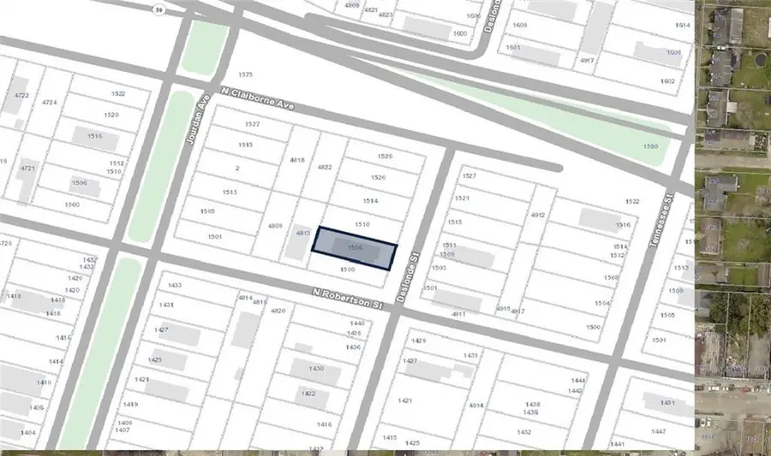
Task: Select parcel number 4912
Action: coord(538,215)
